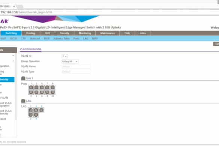The image size is (219, 146).
Task: Open the Index main tab
Action: [x=143, y=33]
